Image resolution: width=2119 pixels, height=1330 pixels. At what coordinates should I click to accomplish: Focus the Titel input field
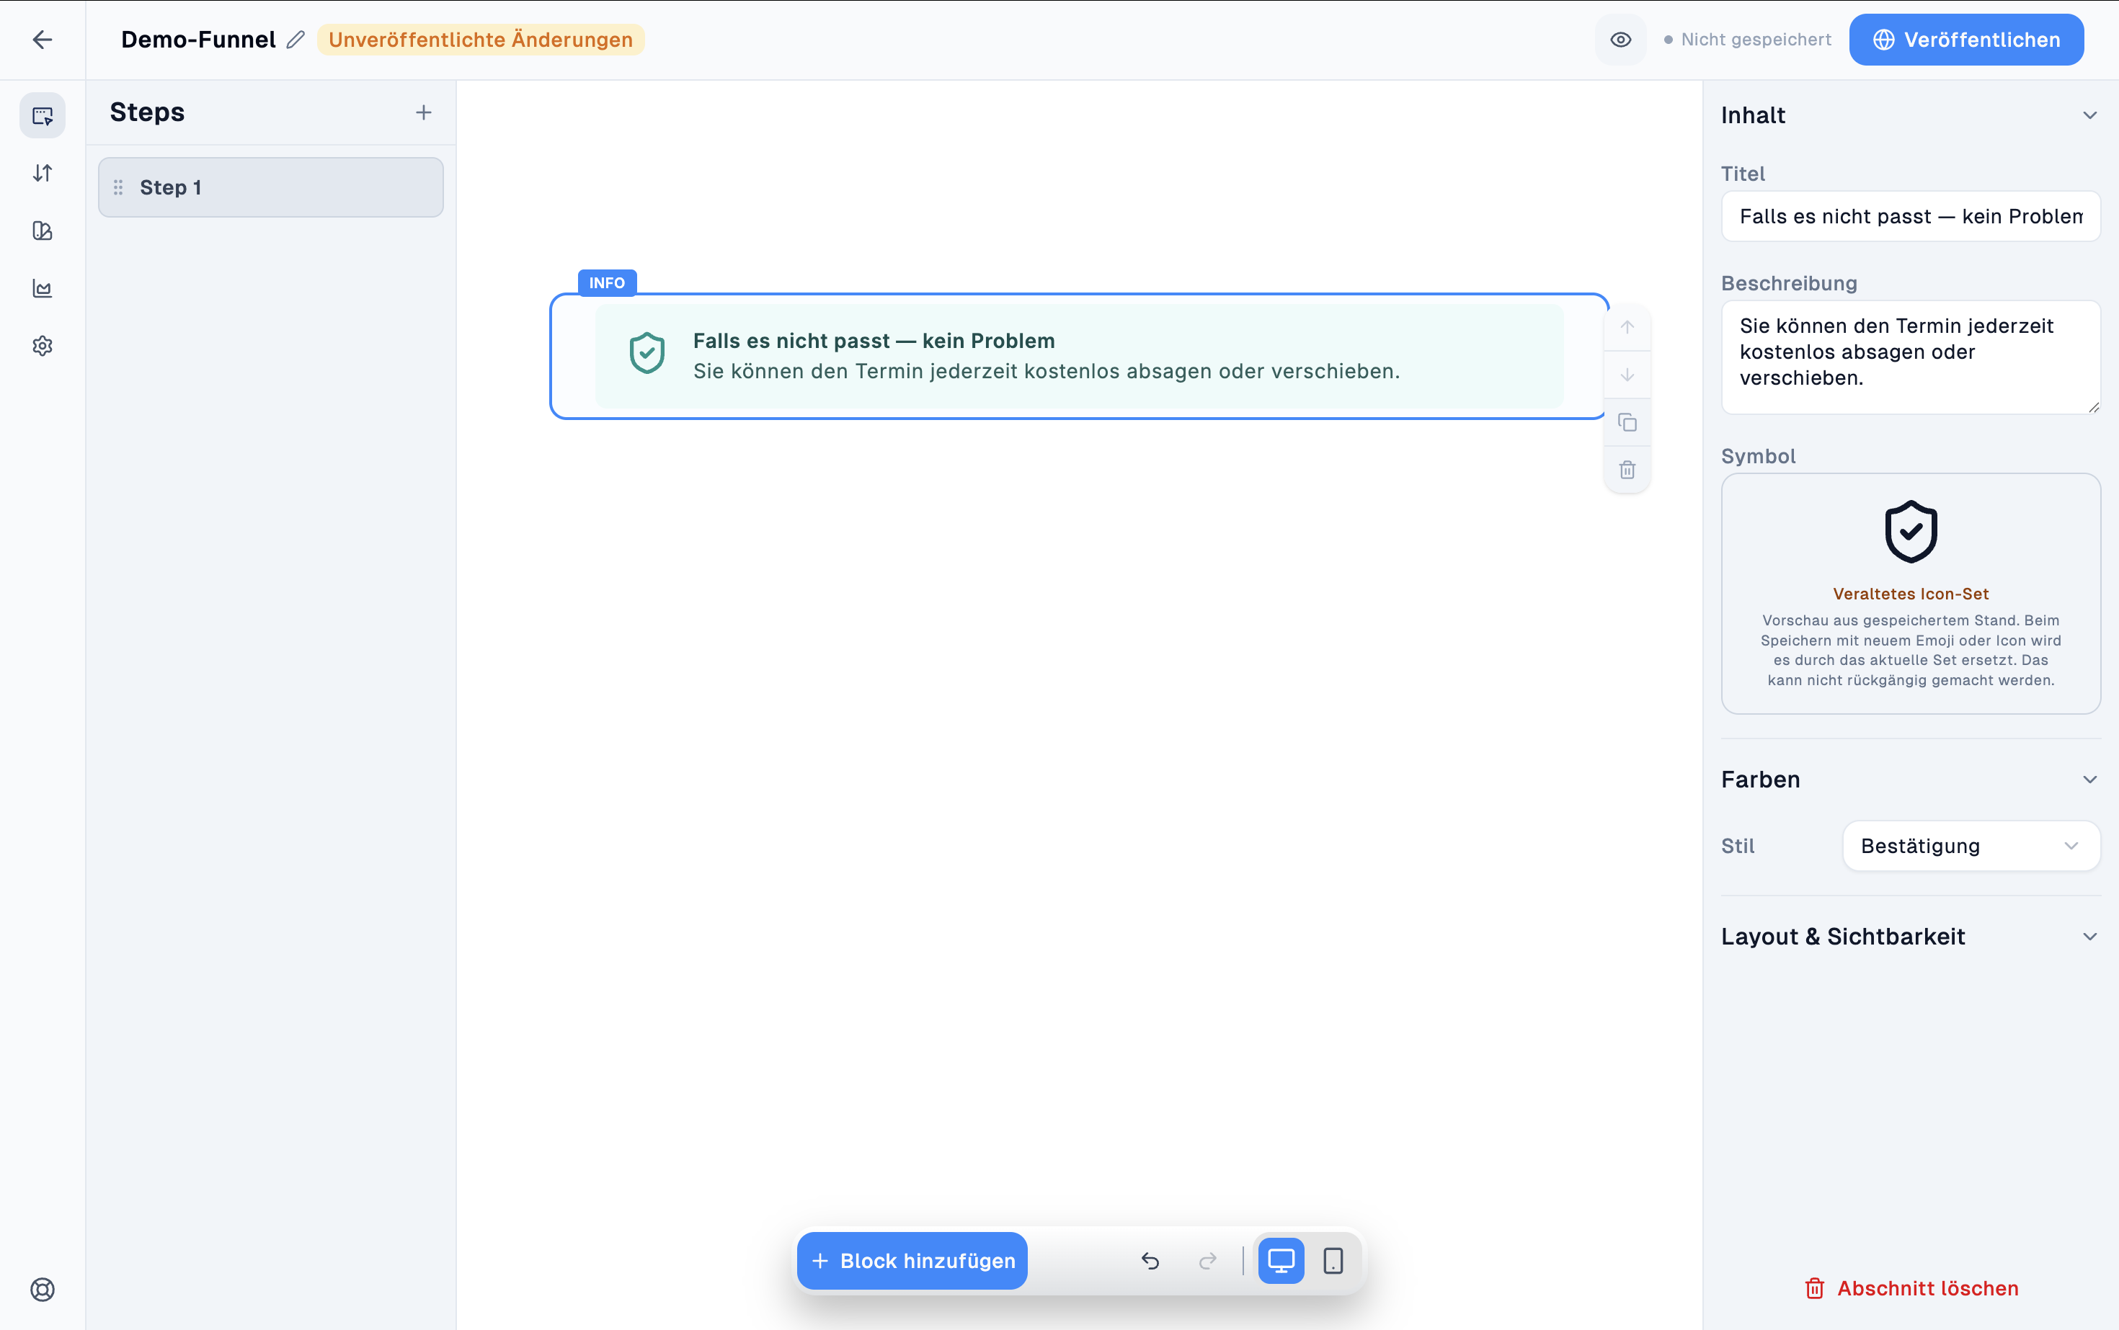[1911, 216]
